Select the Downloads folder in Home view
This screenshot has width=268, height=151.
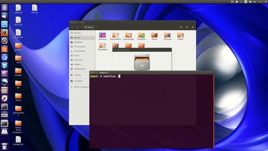pos(129,36)
